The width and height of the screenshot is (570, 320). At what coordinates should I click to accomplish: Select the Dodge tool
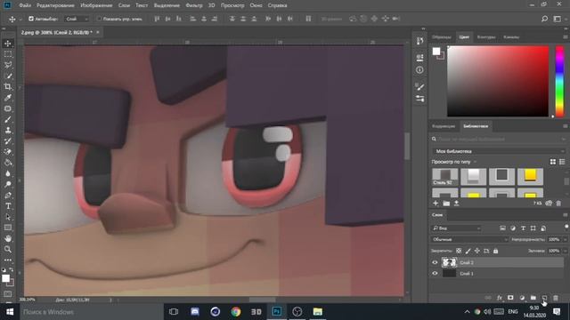click(x=8, y=184)
